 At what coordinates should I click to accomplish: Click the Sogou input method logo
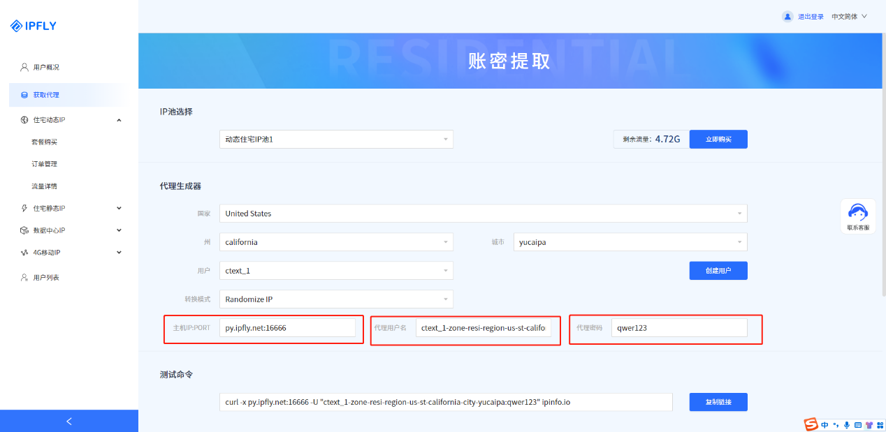pyautogui.click(x=811, y=424)
